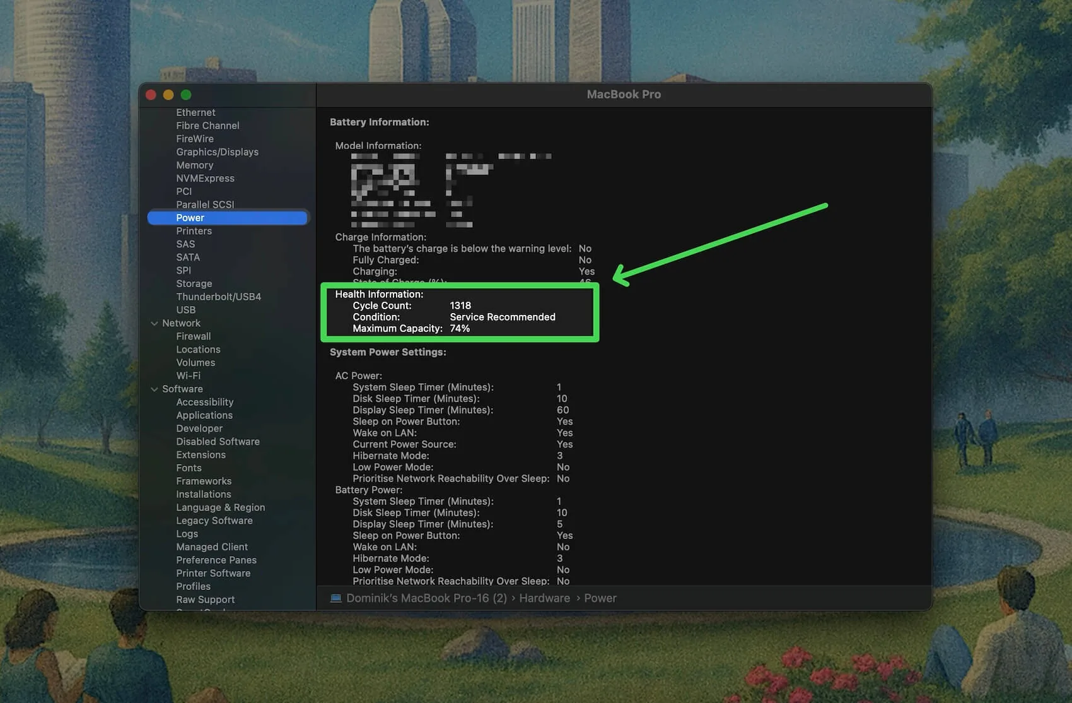Click the AC Power section label
1072x703 pixels.
(358, 376)
